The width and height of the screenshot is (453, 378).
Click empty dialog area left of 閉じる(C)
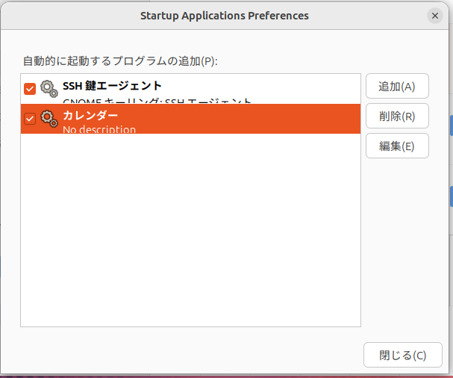click(187, 355)
